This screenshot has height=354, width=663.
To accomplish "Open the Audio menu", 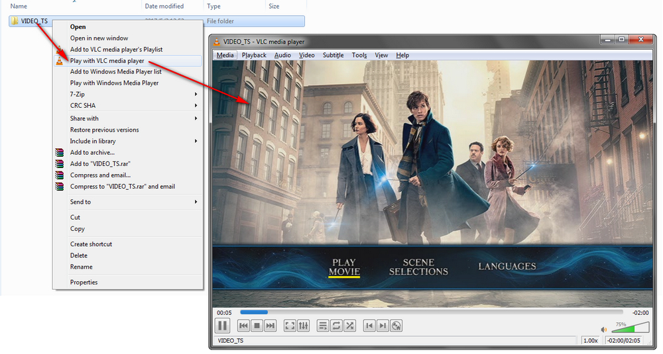I will point(282,56).
